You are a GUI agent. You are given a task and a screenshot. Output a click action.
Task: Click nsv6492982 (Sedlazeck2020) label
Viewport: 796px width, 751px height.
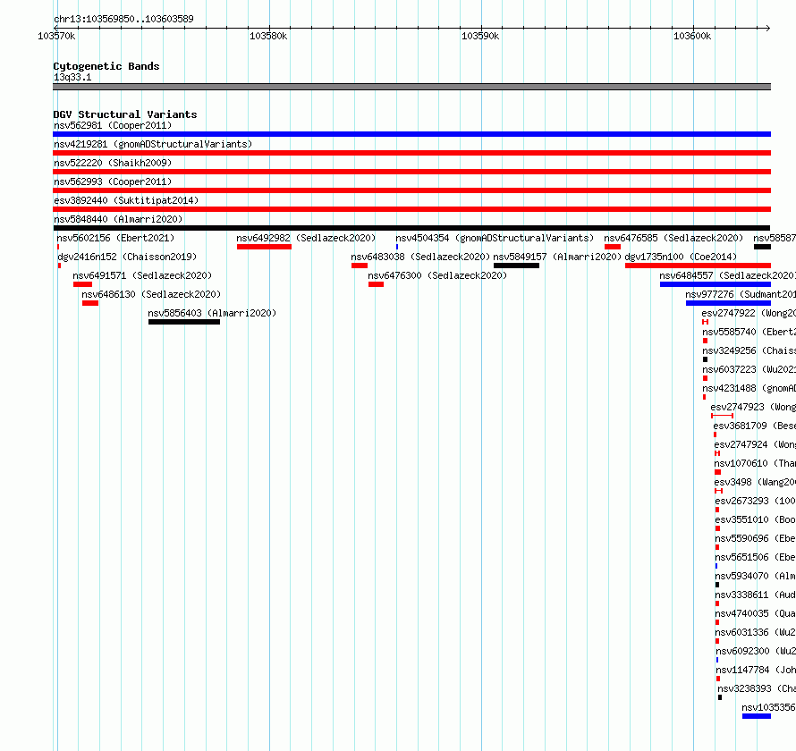pyautogui.click(x=306, y=238)
